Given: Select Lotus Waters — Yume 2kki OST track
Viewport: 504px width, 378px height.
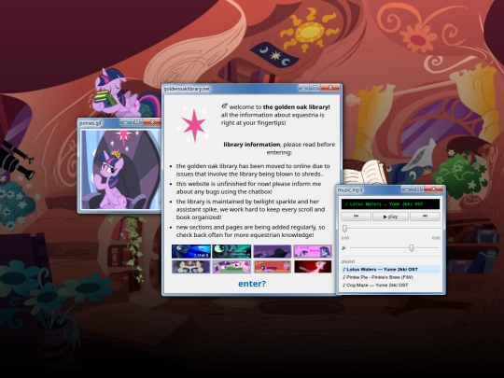Looking at the screenshot, I should click(390, 270).
